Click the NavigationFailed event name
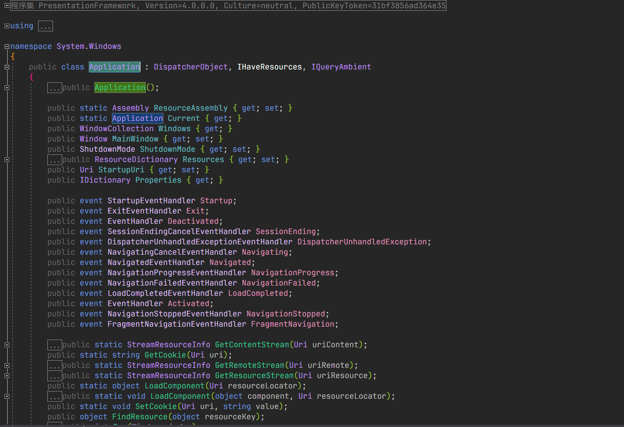The width and height of the screenshot is (624, 427). pyautogui.click(x=279, y=283)
